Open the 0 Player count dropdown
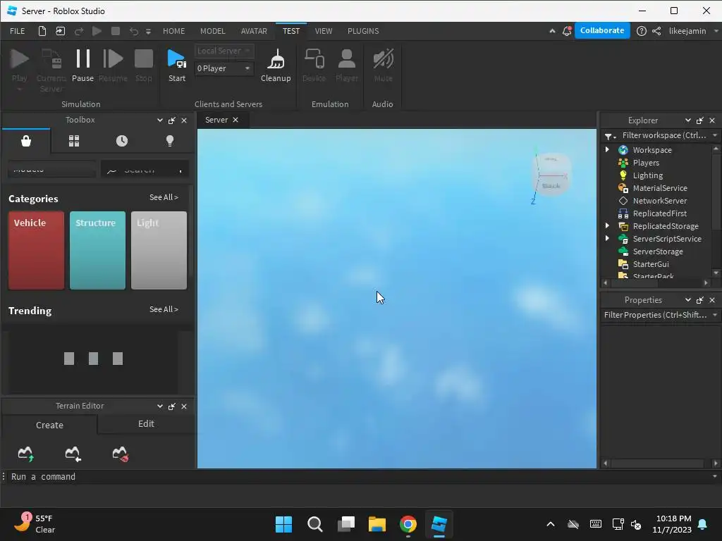The image size is (722, 541). pos(224,68)
